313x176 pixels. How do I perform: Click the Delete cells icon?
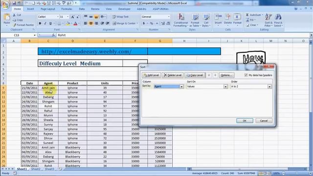pyautogui.click(x=227, y=17)
